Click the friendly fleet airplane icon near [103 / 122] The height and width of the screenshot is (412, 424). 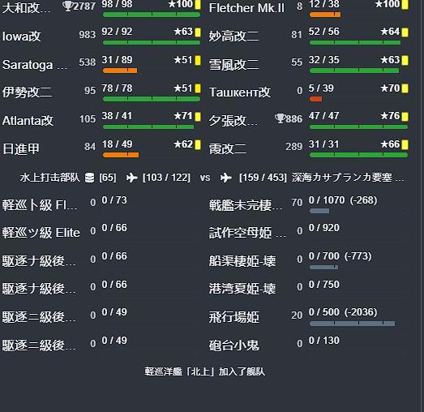click(x=131, y=178)
